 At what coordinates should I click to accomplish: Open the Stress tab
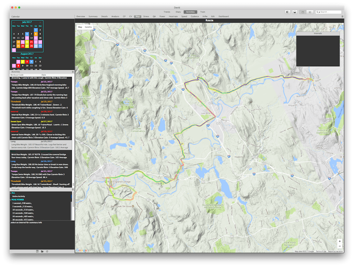point(146,17)
